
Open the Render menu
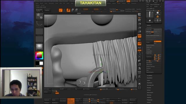pyautogui.click(x=109, y=3)
